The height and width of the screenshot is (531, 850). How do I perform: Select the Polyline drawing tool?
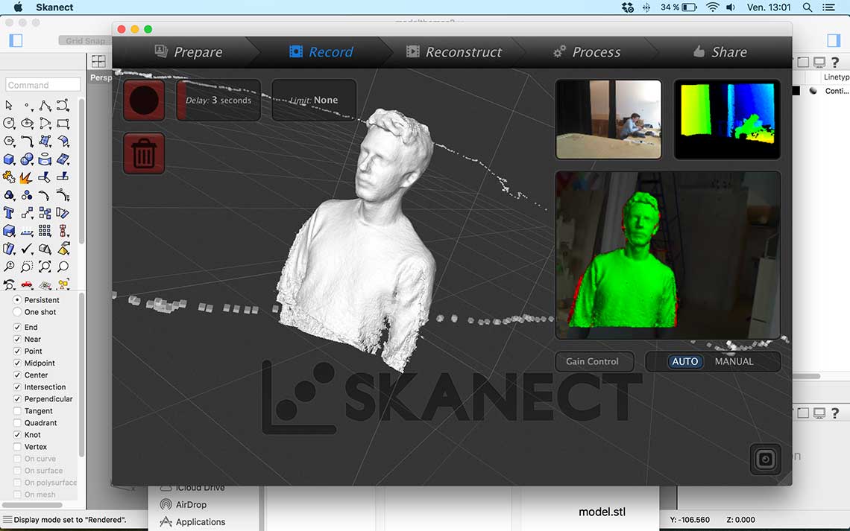45,105
